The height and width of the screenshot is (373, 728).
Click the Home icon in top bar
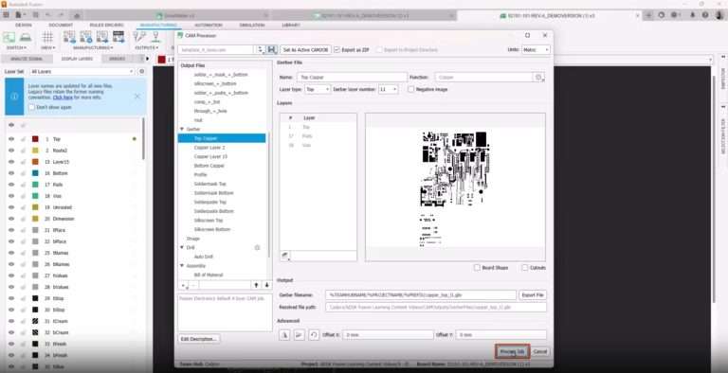(x=77, y=15)
